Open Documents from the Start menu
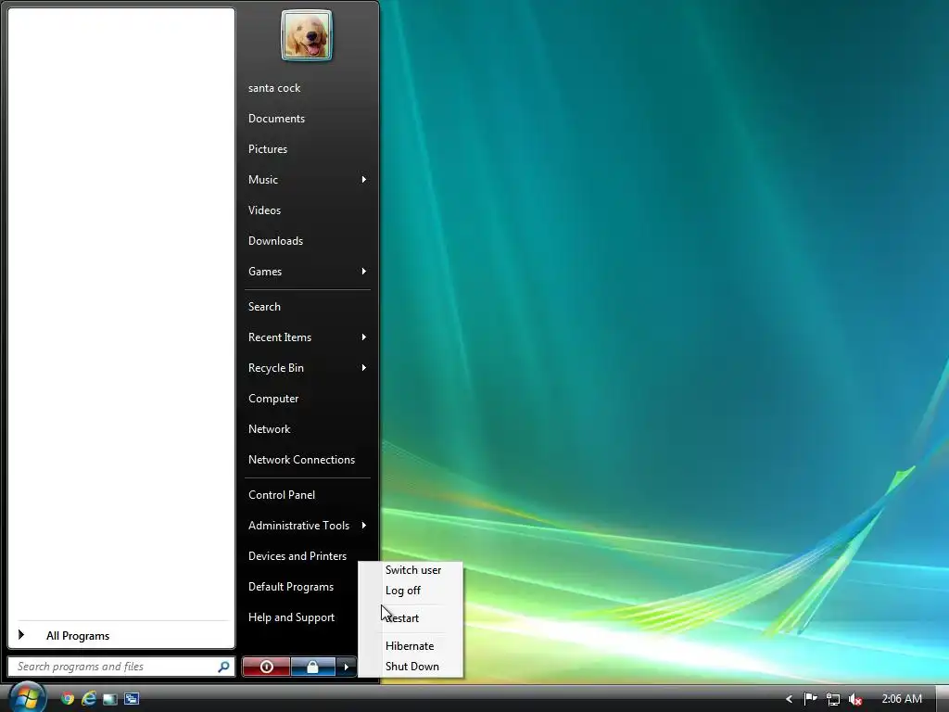 276,119
